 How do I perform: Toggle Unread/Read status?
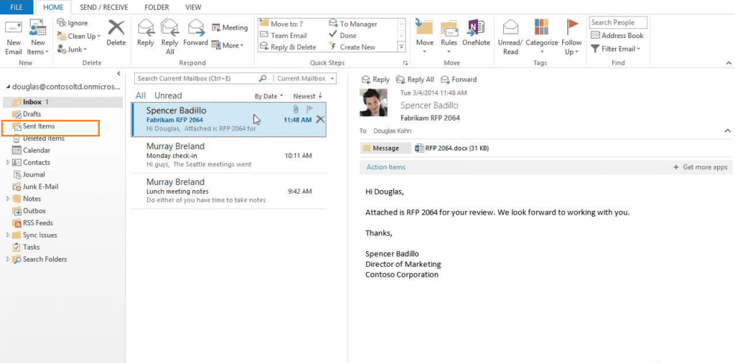pyautogui.click(x=510, y=37)
